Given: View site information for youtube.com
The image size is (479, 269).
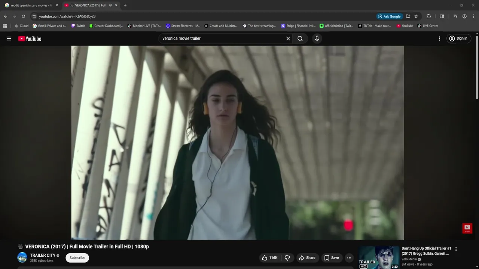Looking at the screenshot, I should tap(34, 16).
